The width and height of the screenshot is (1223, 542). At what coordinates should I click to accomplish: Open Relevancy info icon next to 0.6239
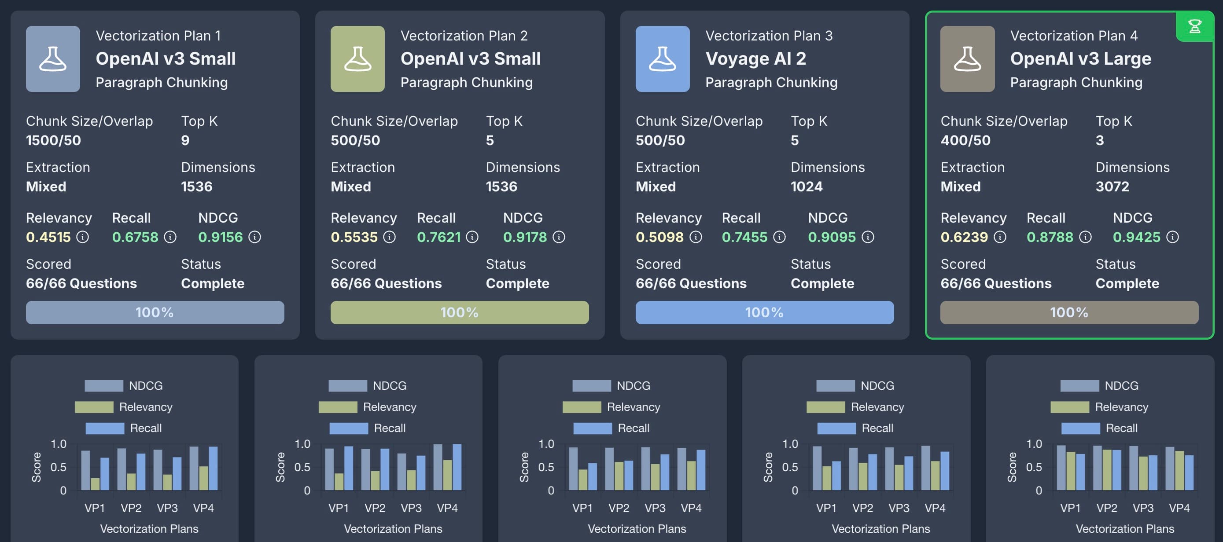(x=1000, y=237)
